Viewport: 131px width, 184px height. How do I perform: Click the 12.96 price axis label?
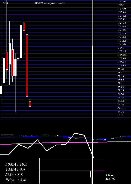122,1
